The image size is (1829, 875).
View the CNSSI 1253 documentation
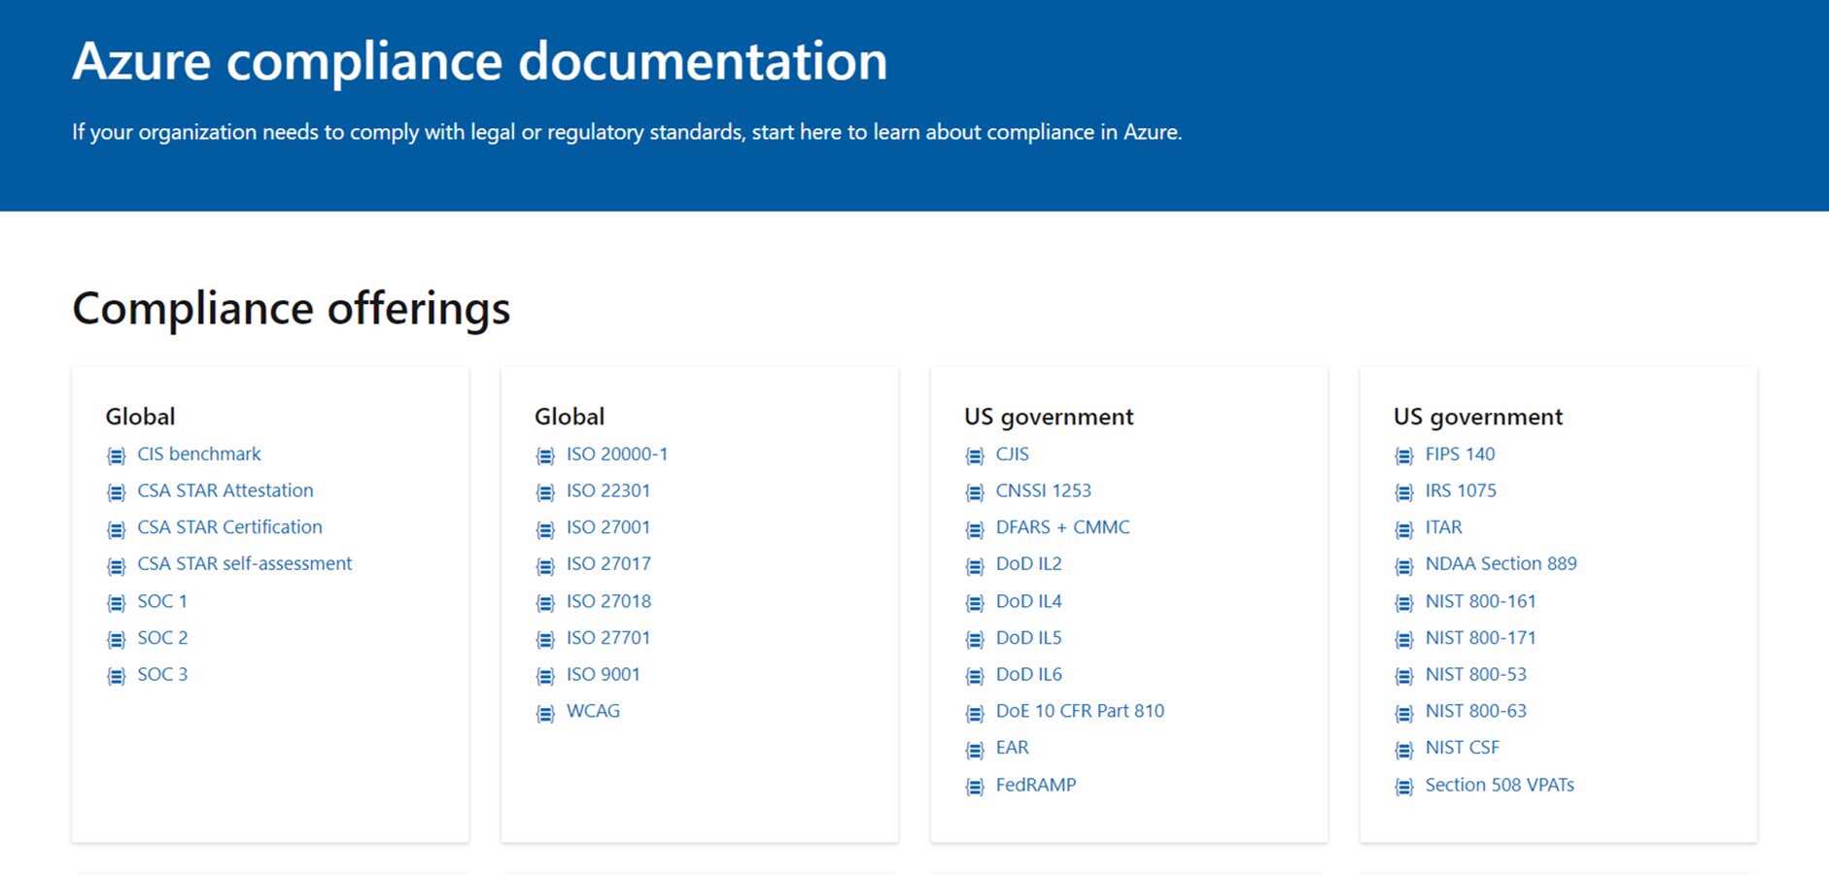click(x=1044, y=490)
